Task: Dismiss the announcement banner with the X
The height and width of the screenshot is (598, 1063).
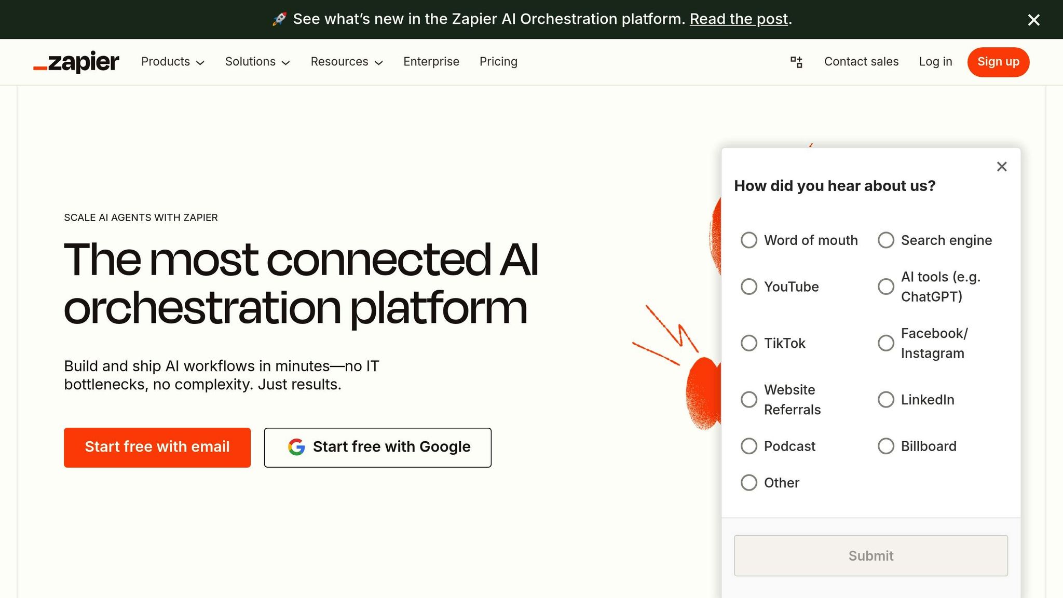Action: tap(1033, 20)
